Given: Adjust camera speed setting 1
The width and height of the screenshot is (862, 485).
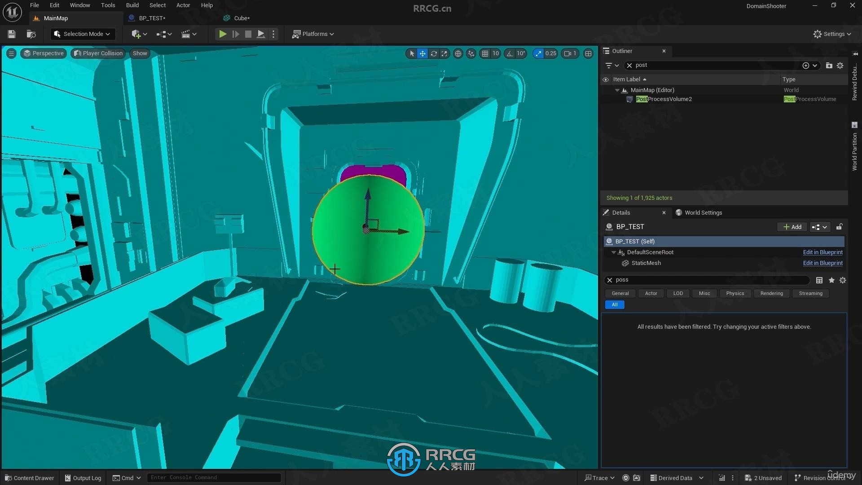Looking at the screenshot, I should click(570, 53).
